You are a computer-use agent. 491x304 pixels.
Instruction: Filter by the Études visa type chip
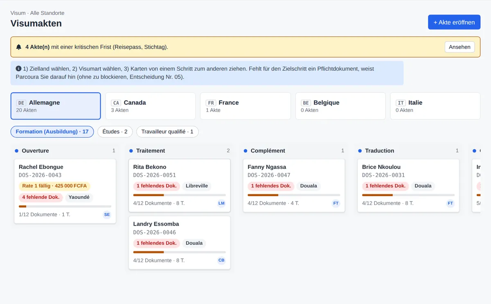click(x=115, y=132)
